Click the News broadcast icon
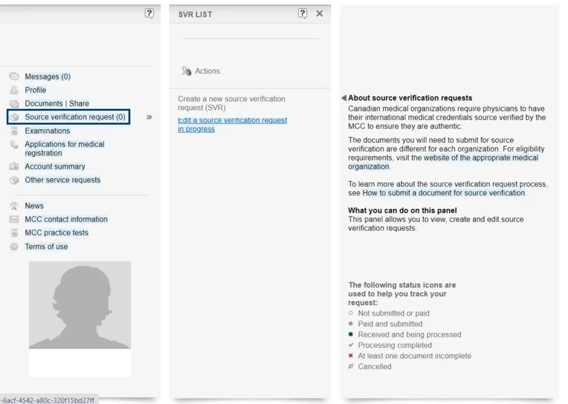The image size is (568, 404). [x=14, y=206]
